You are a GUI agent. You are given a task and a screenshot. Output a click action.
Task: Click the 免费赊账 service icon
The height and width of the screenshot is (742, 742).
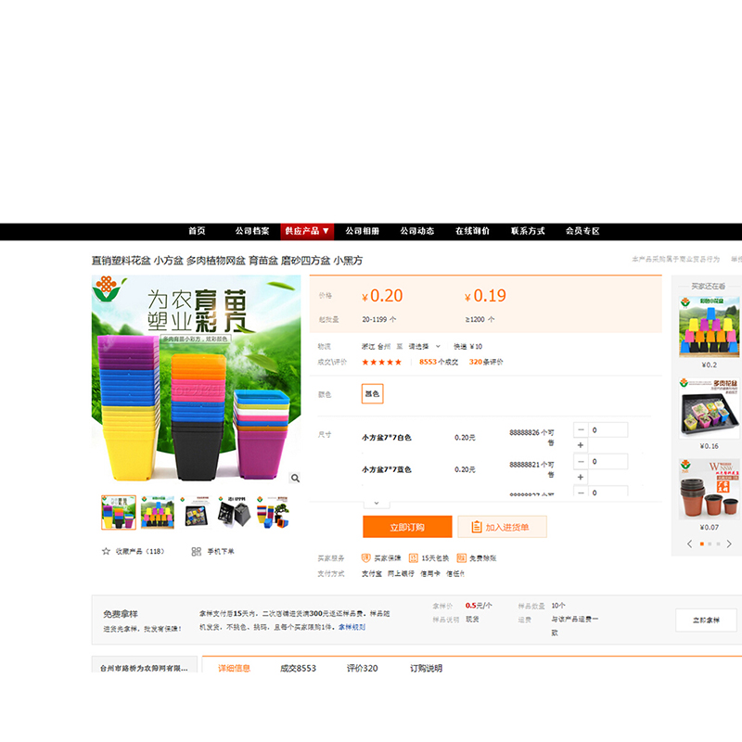461,558
